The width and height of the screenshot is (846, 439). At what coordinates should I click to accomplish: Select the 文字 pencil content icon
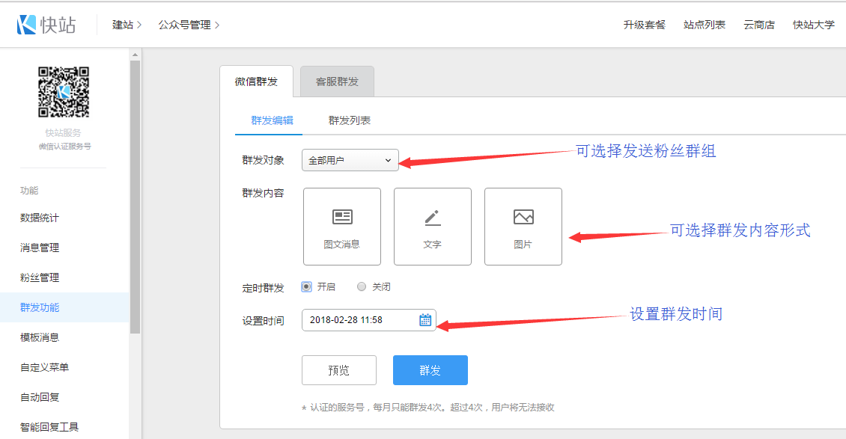click(433, 218)
